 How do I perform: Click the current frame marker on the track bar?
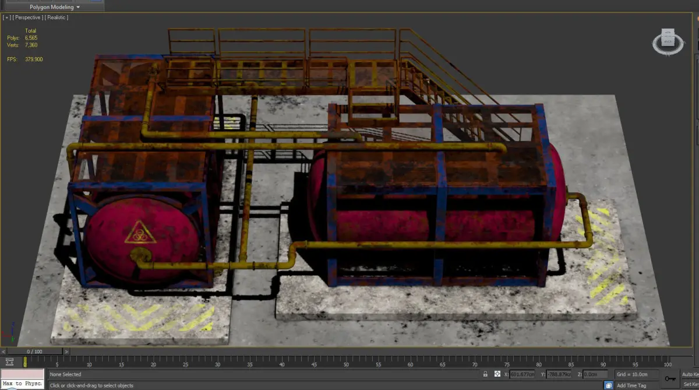tap(25, 361)
